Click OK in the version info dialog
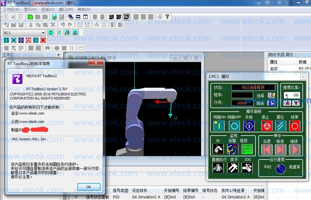311x200 pixels. [x=89, y=187]
